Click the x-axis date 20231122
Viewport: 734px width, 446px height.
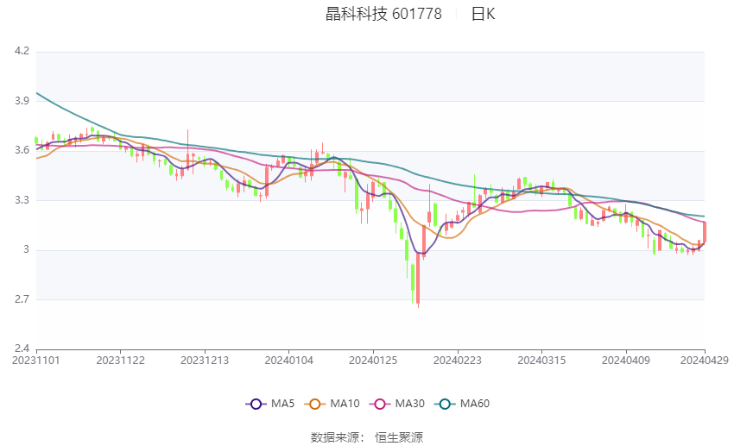[120, 361]
